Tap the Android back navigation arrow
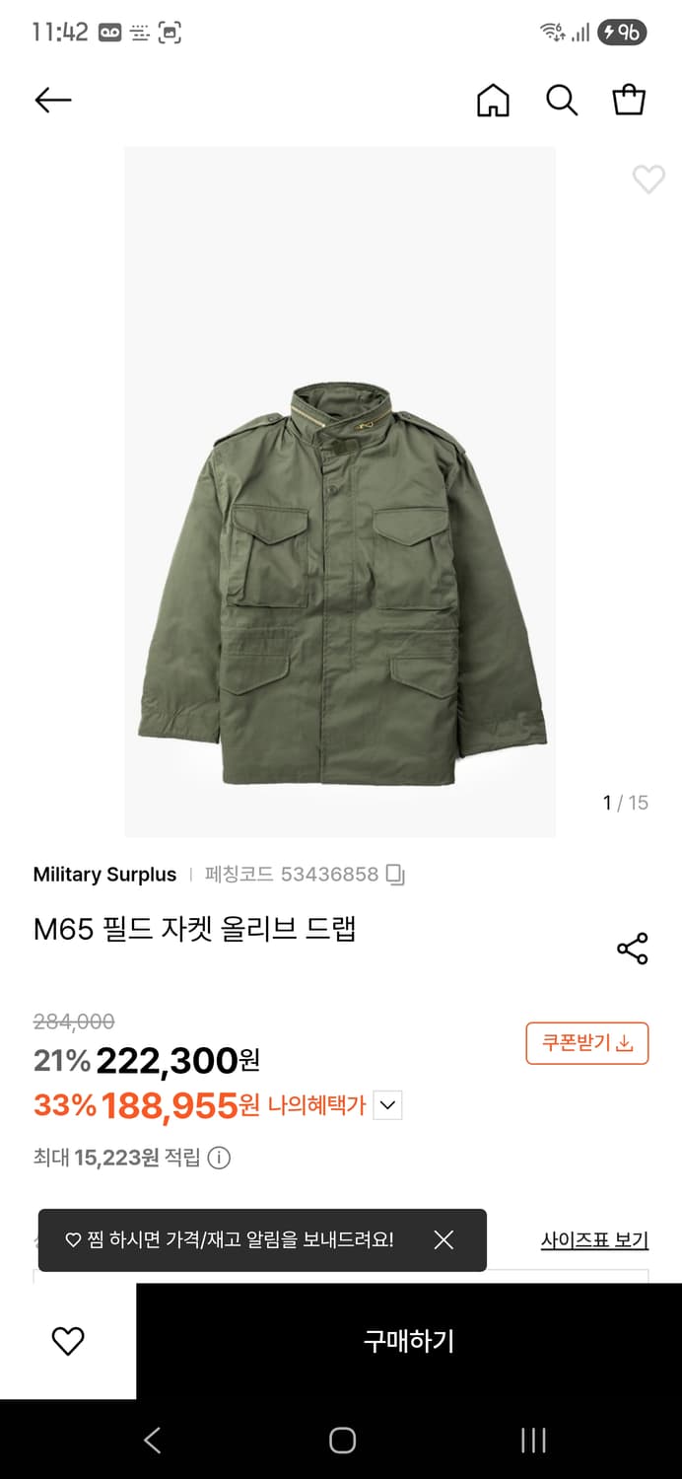Viewport: 682px width, 1479px height. click(x=151, y=1441)
